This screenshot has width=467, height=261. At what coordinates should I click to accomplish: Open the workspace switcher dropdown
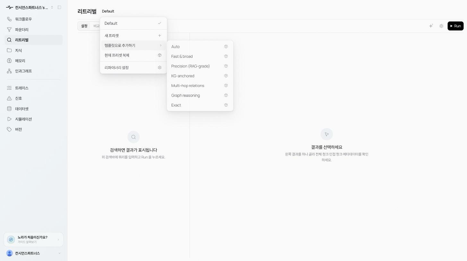click(x=30, y=7)
